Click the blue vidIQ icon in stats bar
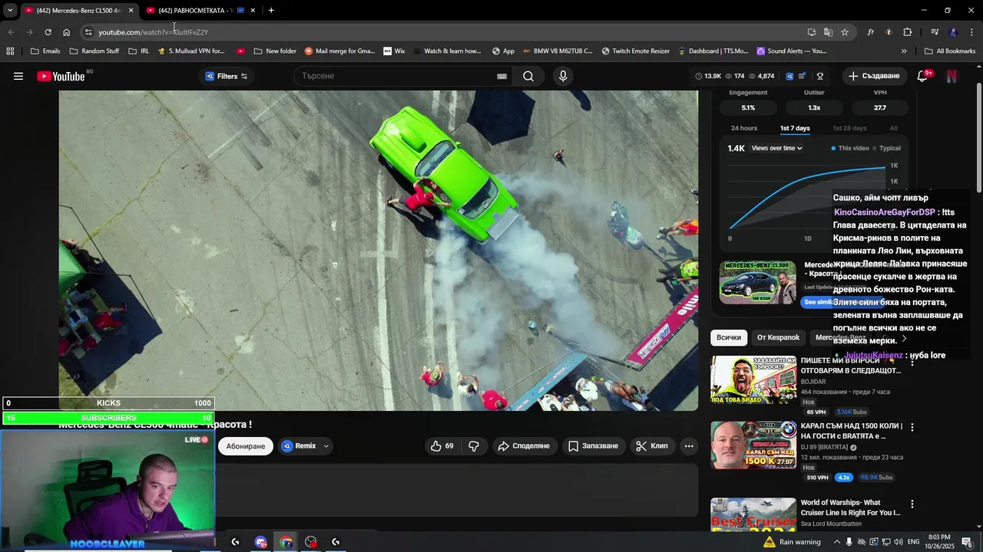Screen dimensions: 983x552 click(789, 76)
